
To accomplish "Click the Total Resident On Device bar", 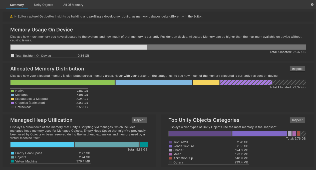I will pos(79,47).
